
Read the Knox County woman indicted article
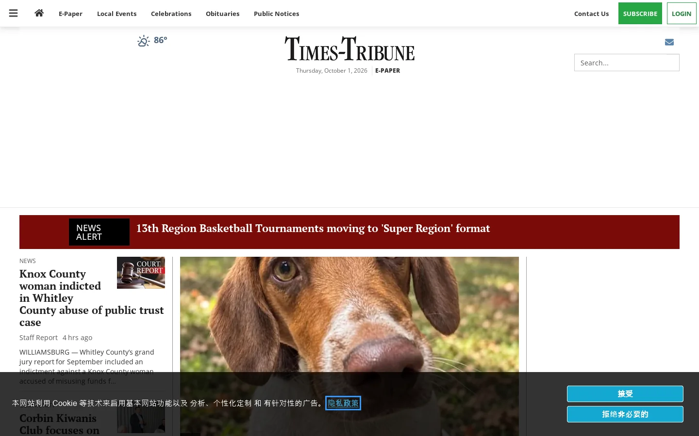coord(92,298)
